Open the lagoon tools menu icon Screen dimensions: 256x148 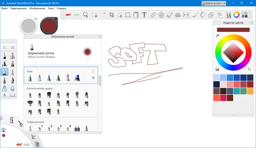pyautogui.click(x=12, y=120)
